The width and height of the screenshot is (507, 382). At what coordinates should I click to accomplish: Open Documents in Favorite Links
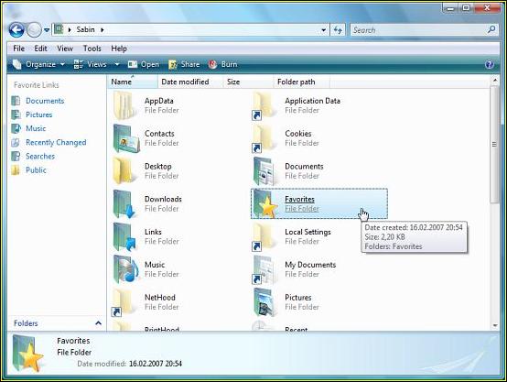(45, 101)
